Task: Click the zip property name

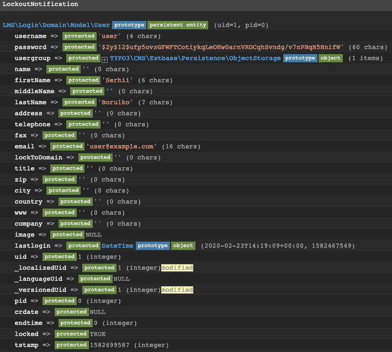Action: 20,180
